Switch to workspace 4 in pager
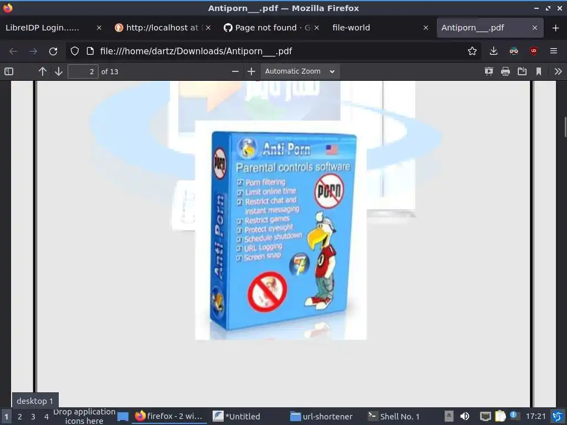 tap(47, 417)
